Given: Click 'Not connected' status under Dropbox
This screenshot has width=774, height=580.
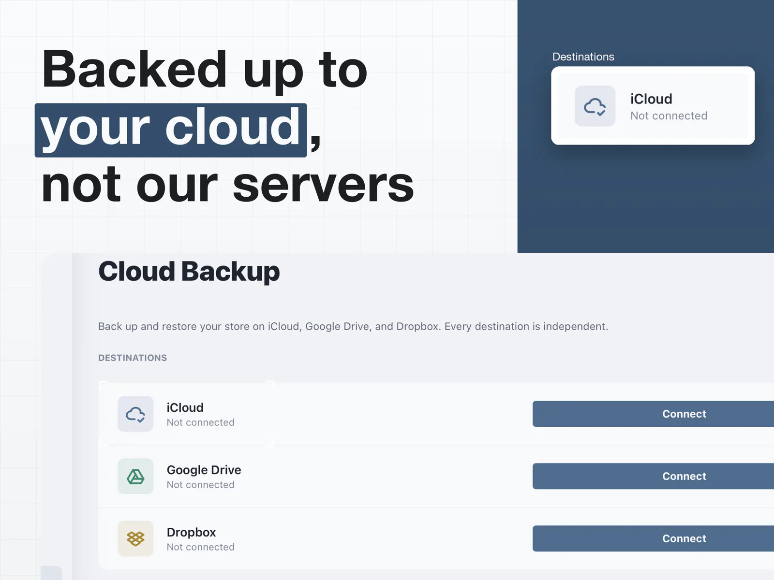Looking at the screenshot, I should (201, 547).
